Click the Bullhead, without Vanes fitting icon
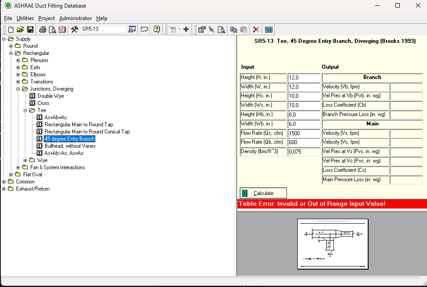Screen dimensions: 427x287 (39, 146)
